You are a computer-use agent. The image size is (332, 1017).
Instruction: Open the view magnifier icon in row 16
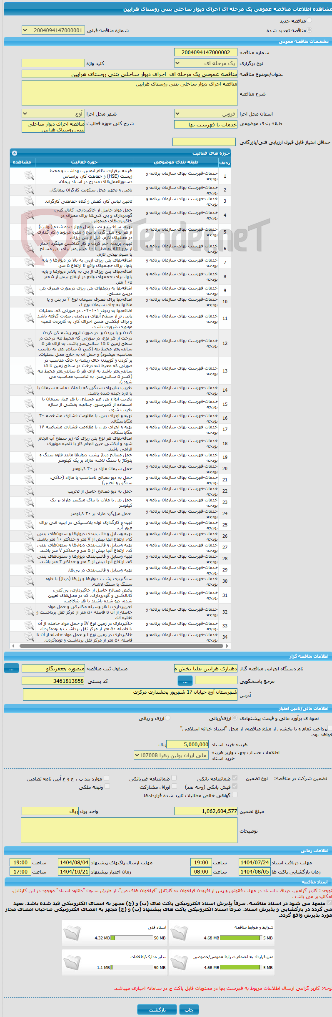coord(29,418)
